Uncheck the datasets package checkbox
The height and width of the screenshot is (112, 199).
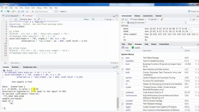(x=122, y=104)
